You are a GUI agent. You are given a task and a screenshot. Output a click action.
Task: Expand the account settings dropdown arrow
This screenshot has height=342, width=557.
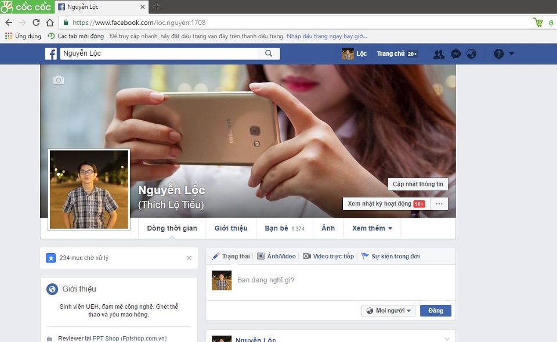pyautogui.click(x=512, y=53)
